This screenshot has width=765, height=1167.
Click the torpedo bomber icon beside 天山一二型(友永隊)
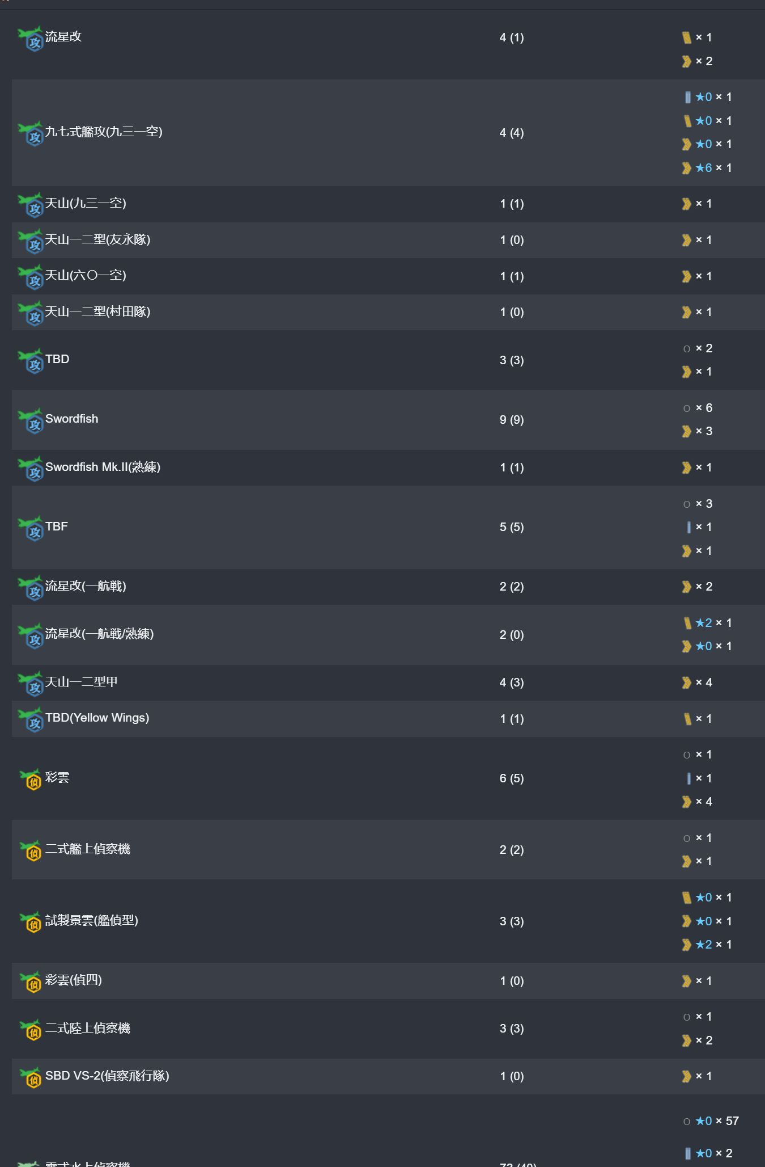(31, 242)
